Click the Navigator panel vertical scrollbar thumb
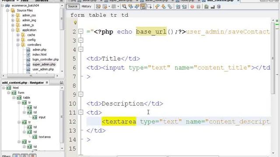Screen dimensions: 280x157 tap(62, 117)
